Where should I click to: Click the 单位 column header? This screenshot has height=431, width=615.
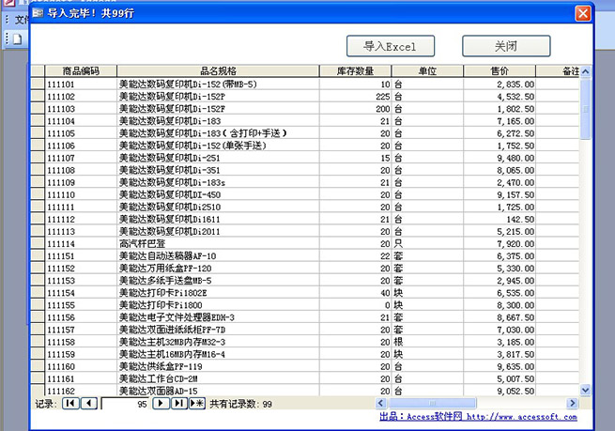pos(427,71)
